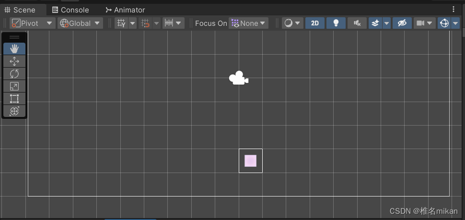Screen dimensions: 465x220
Task: Open the Global handle rotation dropdown
Action: [80, 23]
